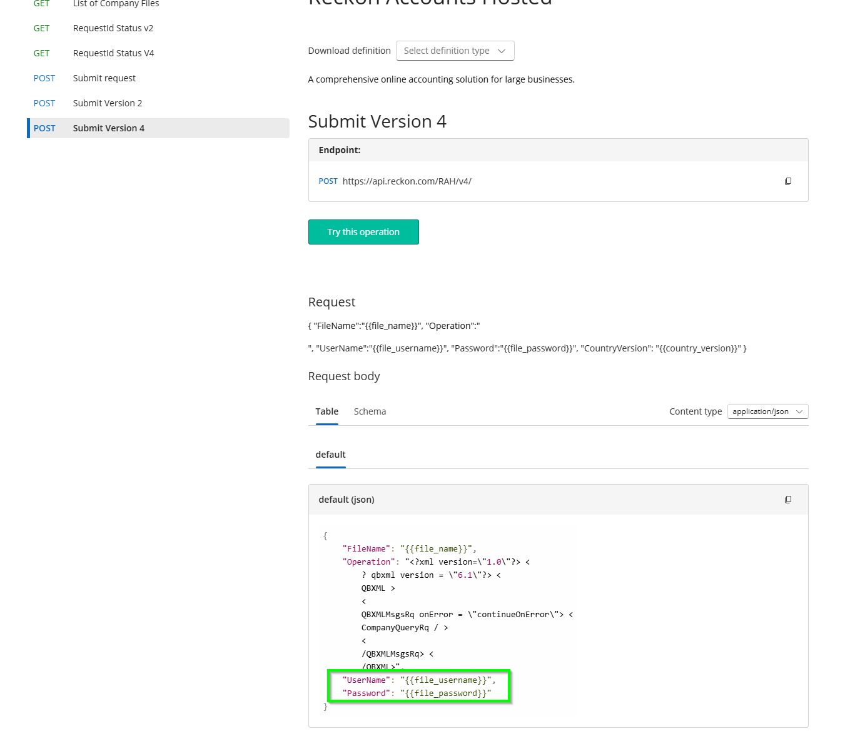Image resolution: width=850 pixels, height=756 pixels.
Task: Click the Content type label
Action: 696,411
